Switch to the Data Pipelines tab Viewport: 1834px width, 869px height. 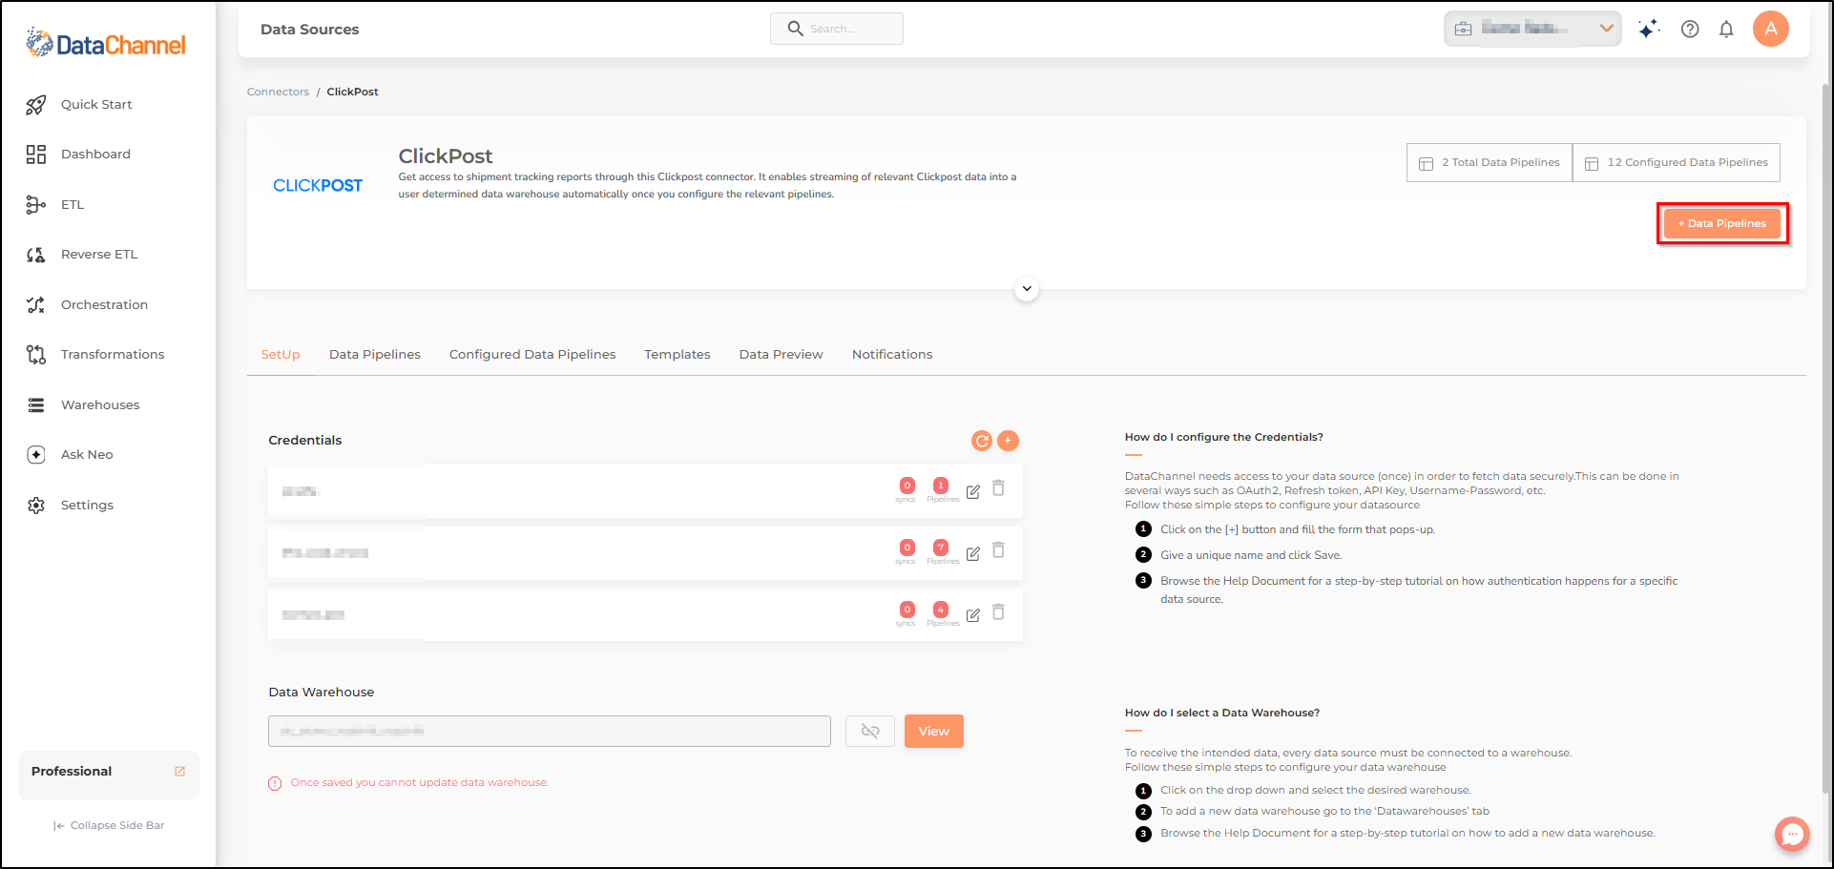point(375,355)
